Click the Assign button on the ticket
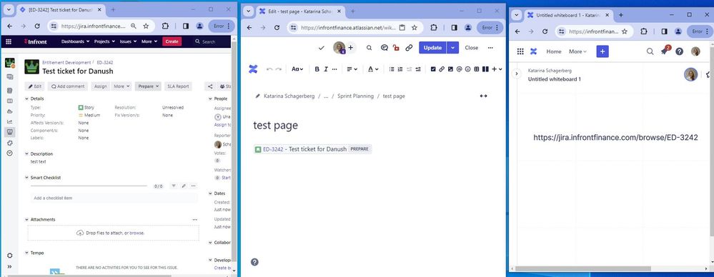Screen dimensions: 714x277 101,86
